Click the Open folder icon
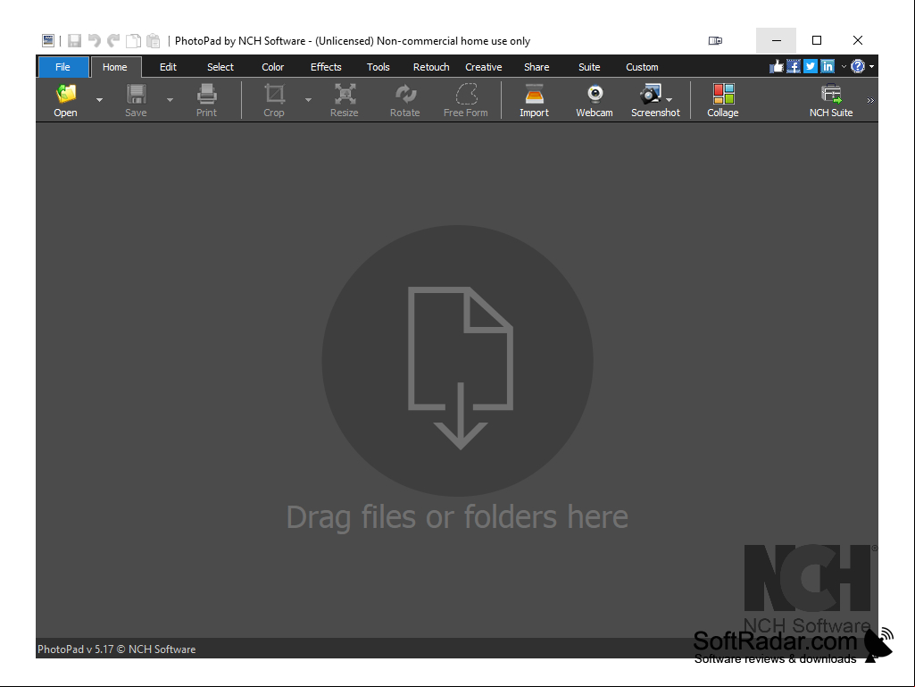This screenshot has width=915, height=687. coord(66,94)
